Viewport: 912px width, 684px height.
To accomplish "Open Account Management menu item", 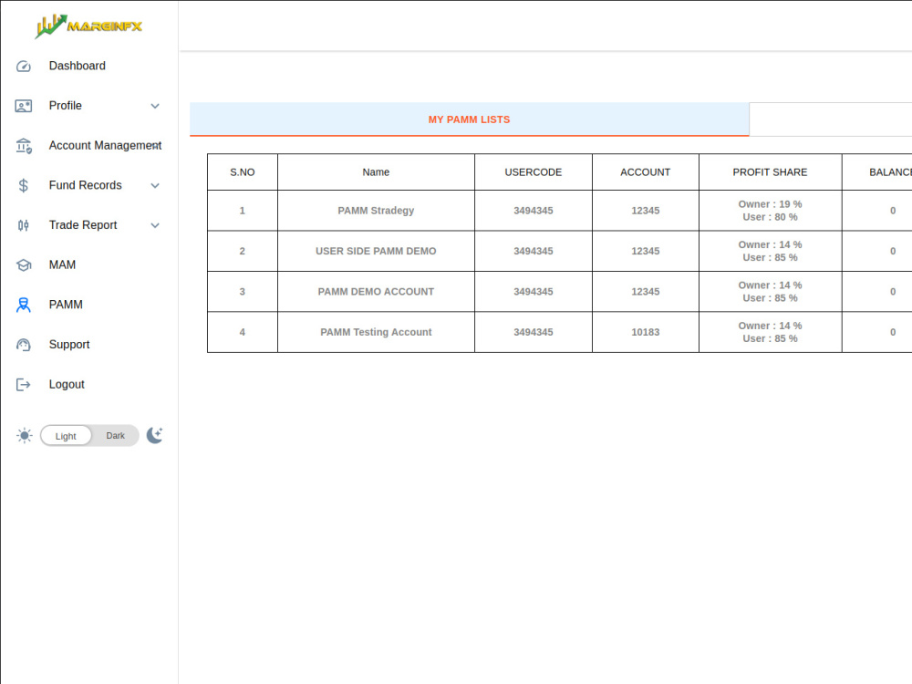I will click(x=105, y=145).
